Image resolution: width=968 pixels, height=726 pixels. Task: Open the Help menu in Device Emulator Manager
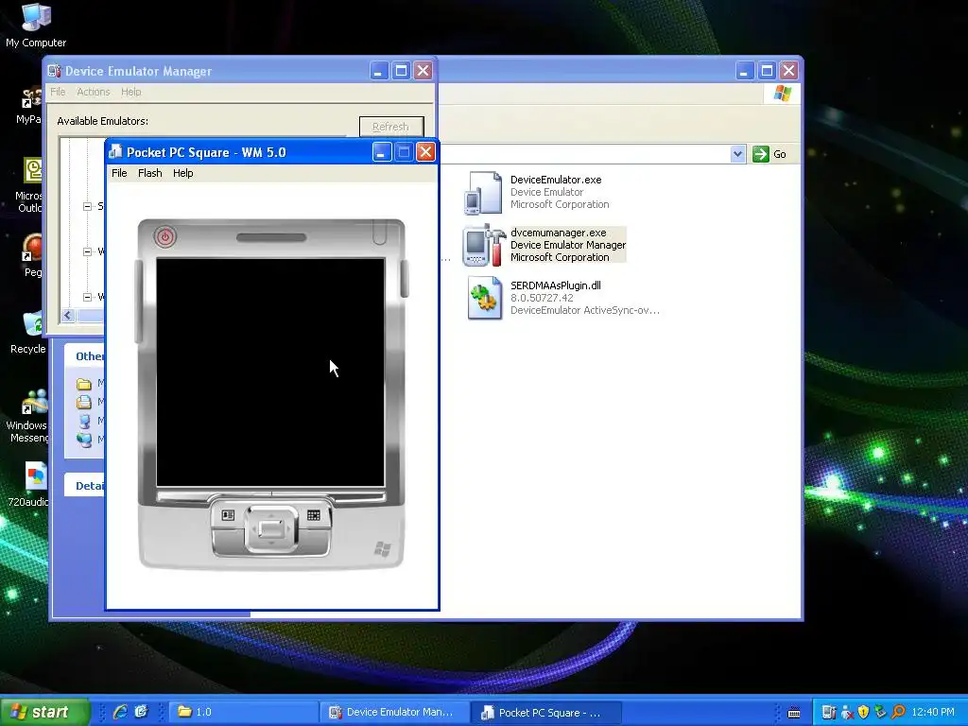coord(130,92)
